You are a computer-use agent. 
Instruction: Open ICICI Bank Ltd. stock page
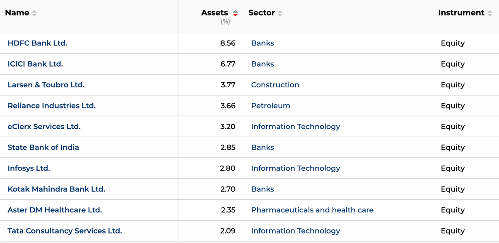click(35, 64)
